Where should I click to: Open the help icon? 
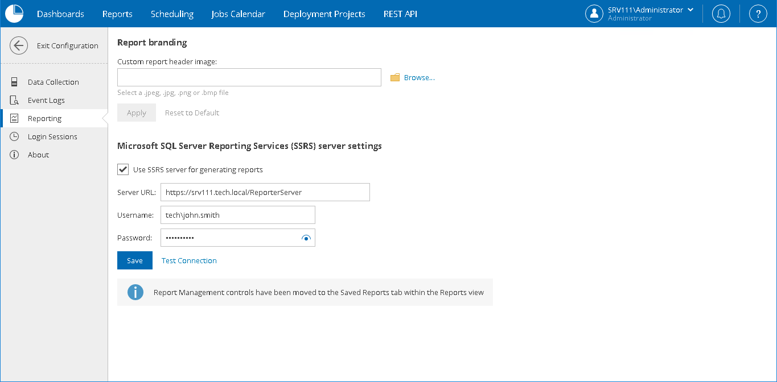point(758,13)
